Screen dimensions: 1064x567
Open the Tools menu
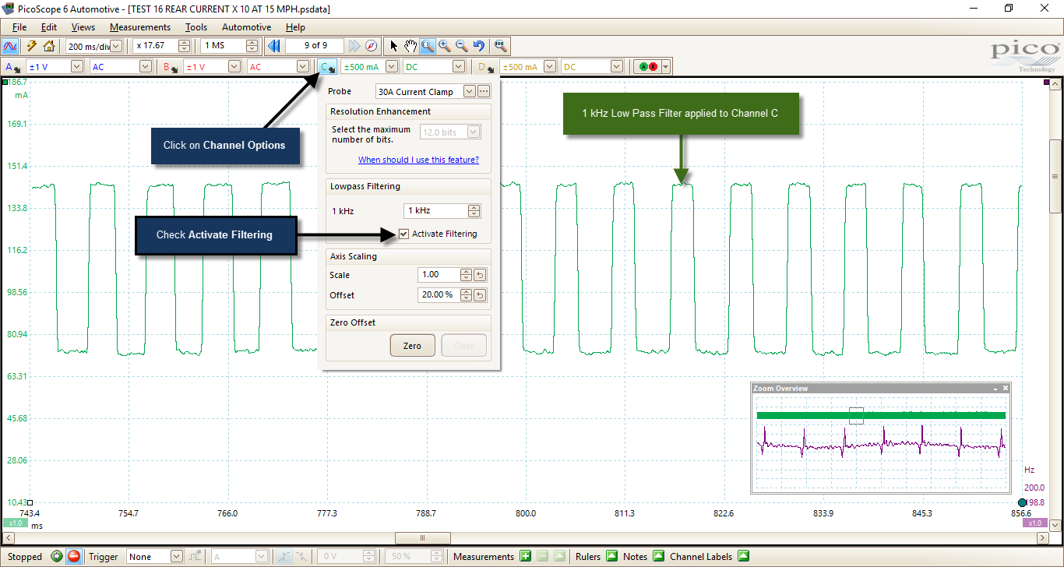pyautogui.click(x=196, y=27)
